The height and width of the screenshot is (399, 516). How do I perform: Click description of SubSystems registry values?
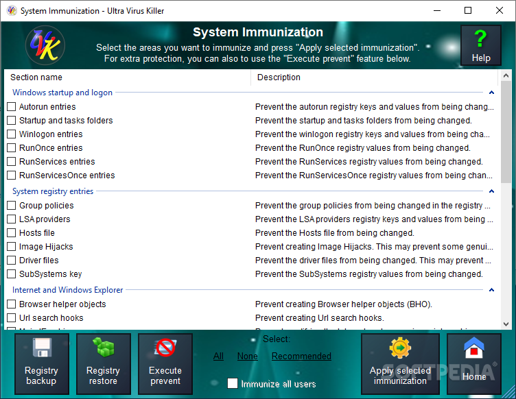tap(369, 274)
